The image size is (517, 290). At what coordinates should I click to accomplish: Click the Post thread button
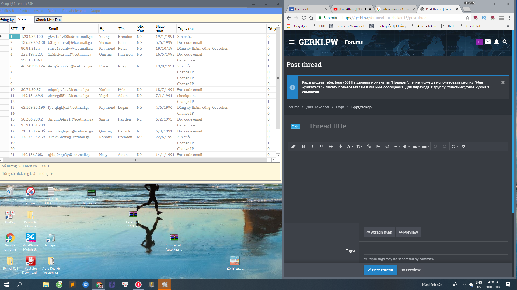[380, 270]
